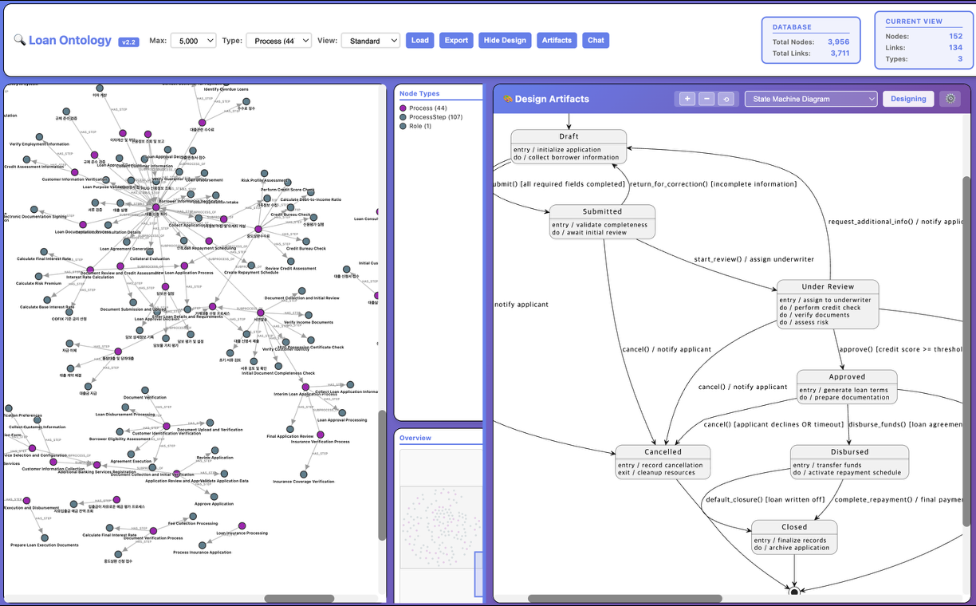Select the Prepare Loan Execution Documents node
This screenshot has width=976, height=606.
45,536
